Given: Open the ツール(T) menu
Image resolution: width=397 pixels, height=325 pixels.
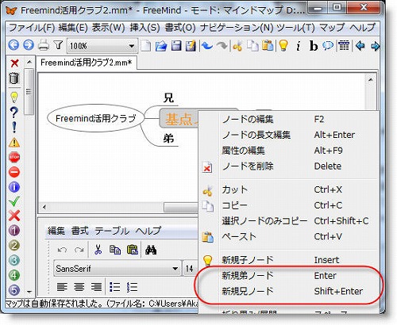Looking at the screenshot, I should pyautogui.click(x=295, y=28).
